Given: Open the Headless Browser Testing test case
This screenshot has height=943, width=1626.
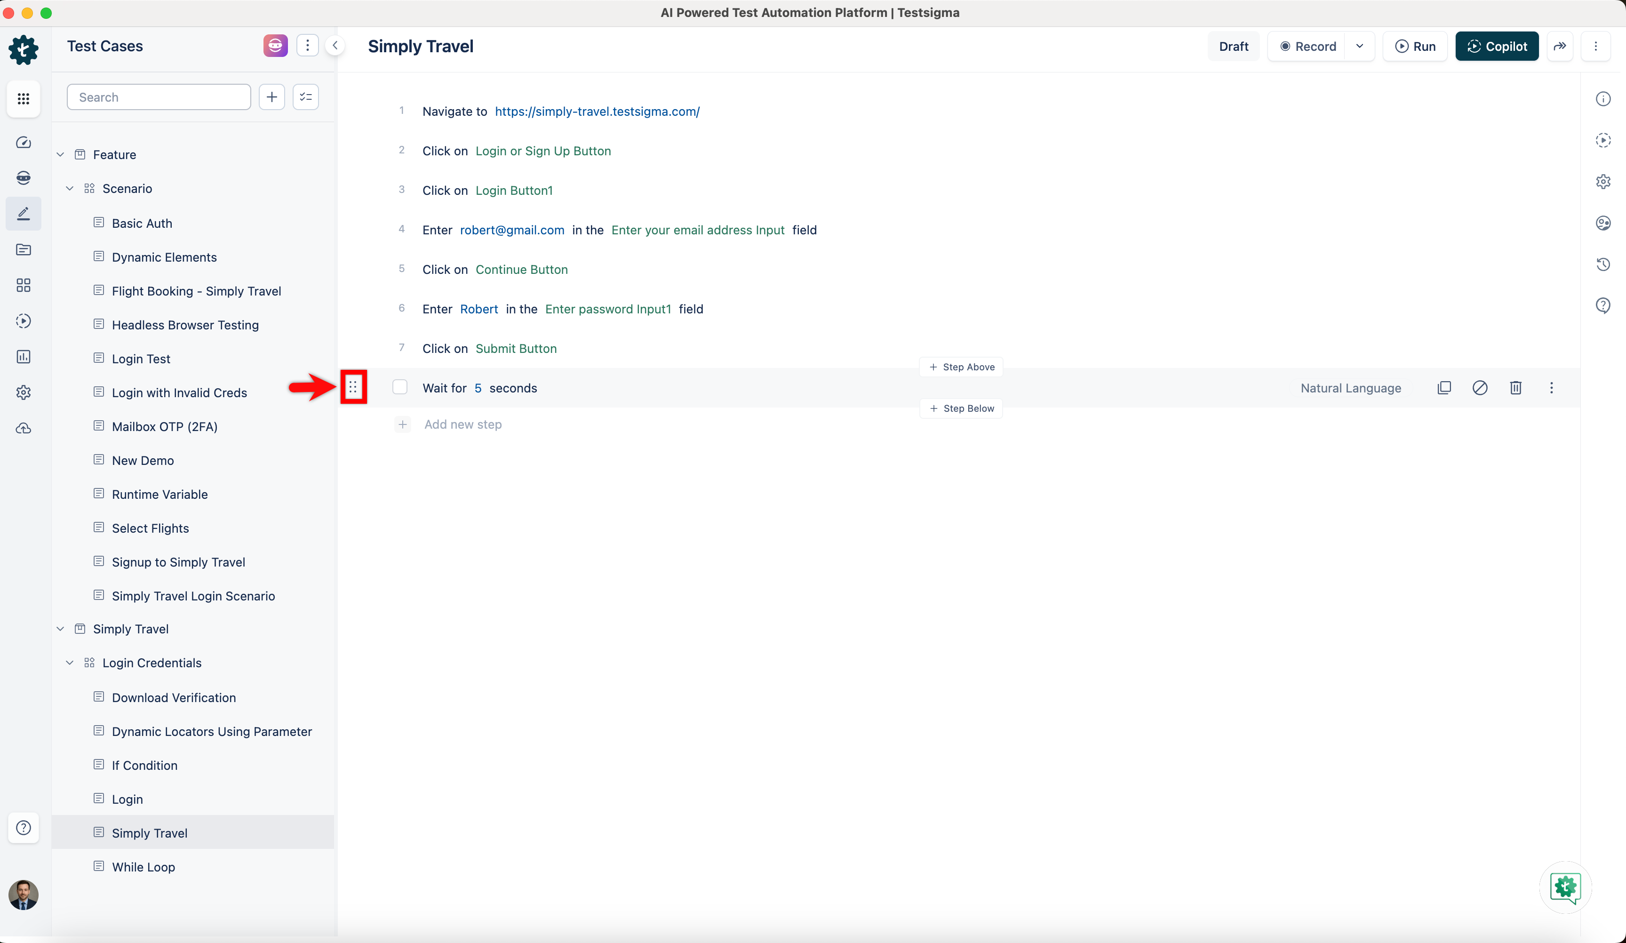Looking at the screenshot, I should pyautogui.click(x=185, y=325).
